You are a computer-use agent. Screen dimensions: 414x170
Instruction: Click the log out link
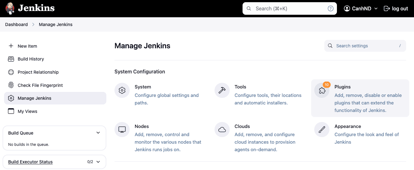point(396,8)
